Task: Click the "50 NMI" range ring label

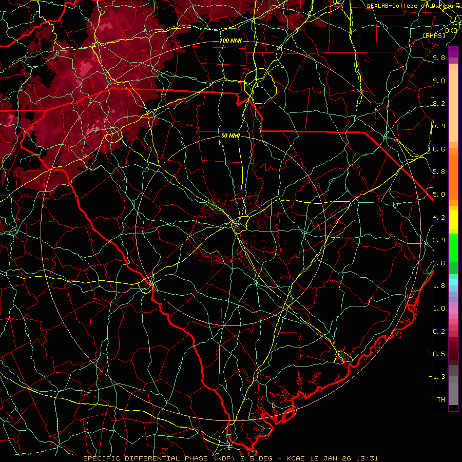Action: click(230, 136)
